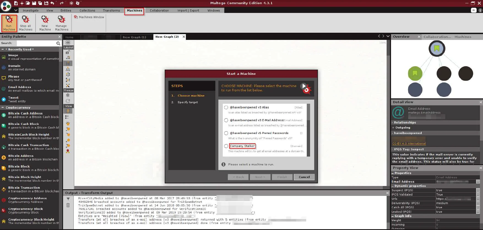Open the Collaboration panel tab beside Overview
The image size is (483, 230).
(437, 37)
